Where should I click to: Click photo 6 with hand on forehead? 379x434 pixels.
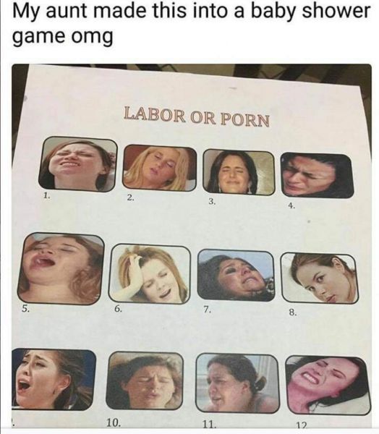click(150, 274)
